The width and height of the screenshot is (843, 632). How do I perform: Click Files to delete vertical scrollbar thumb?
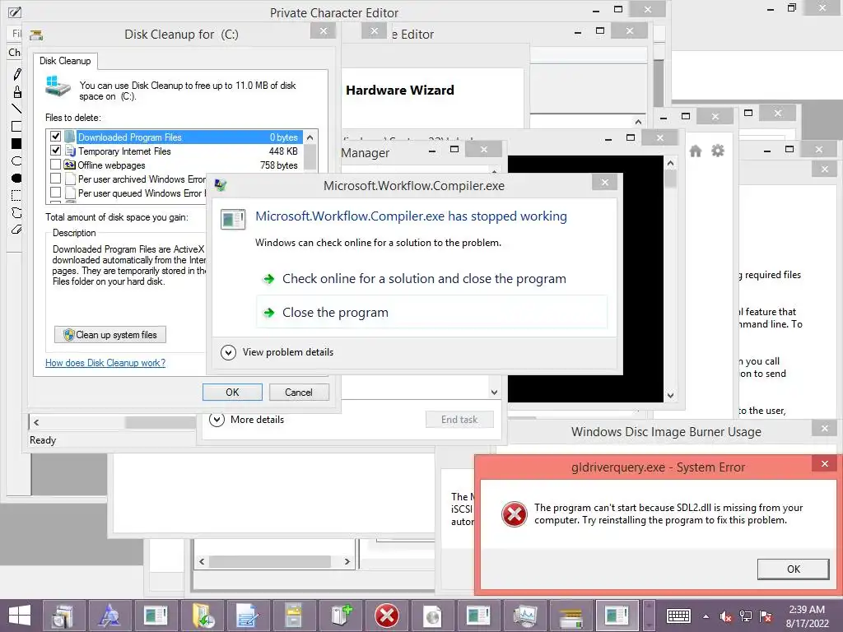pos(310,157)
